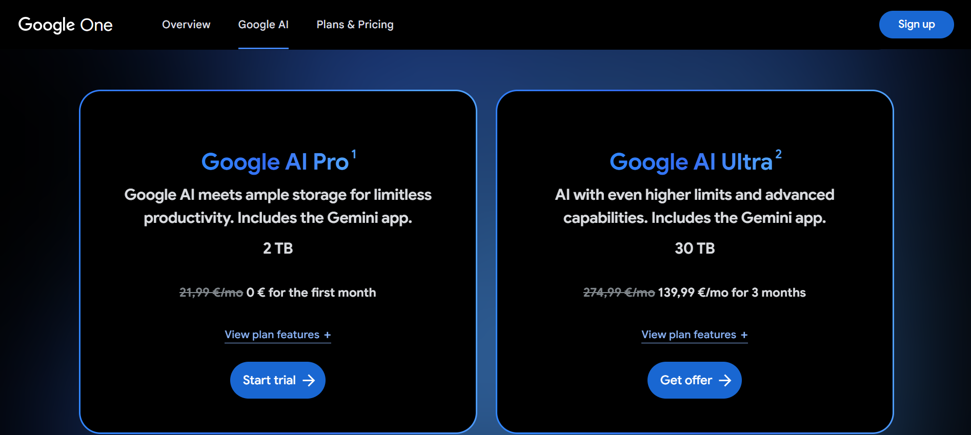
Task: Select the Google AI Ultra plan card
Action: tap(694, 118)
